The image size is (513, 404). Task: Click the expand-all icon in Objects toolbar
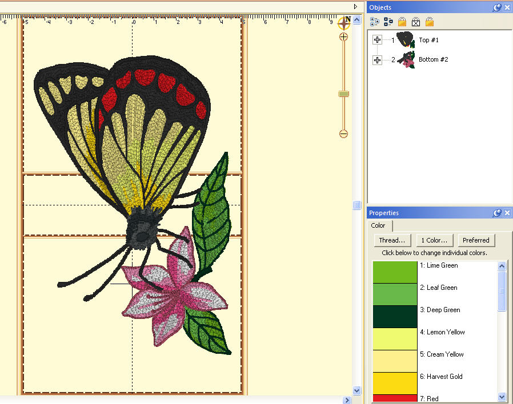(x=374, y=22)
